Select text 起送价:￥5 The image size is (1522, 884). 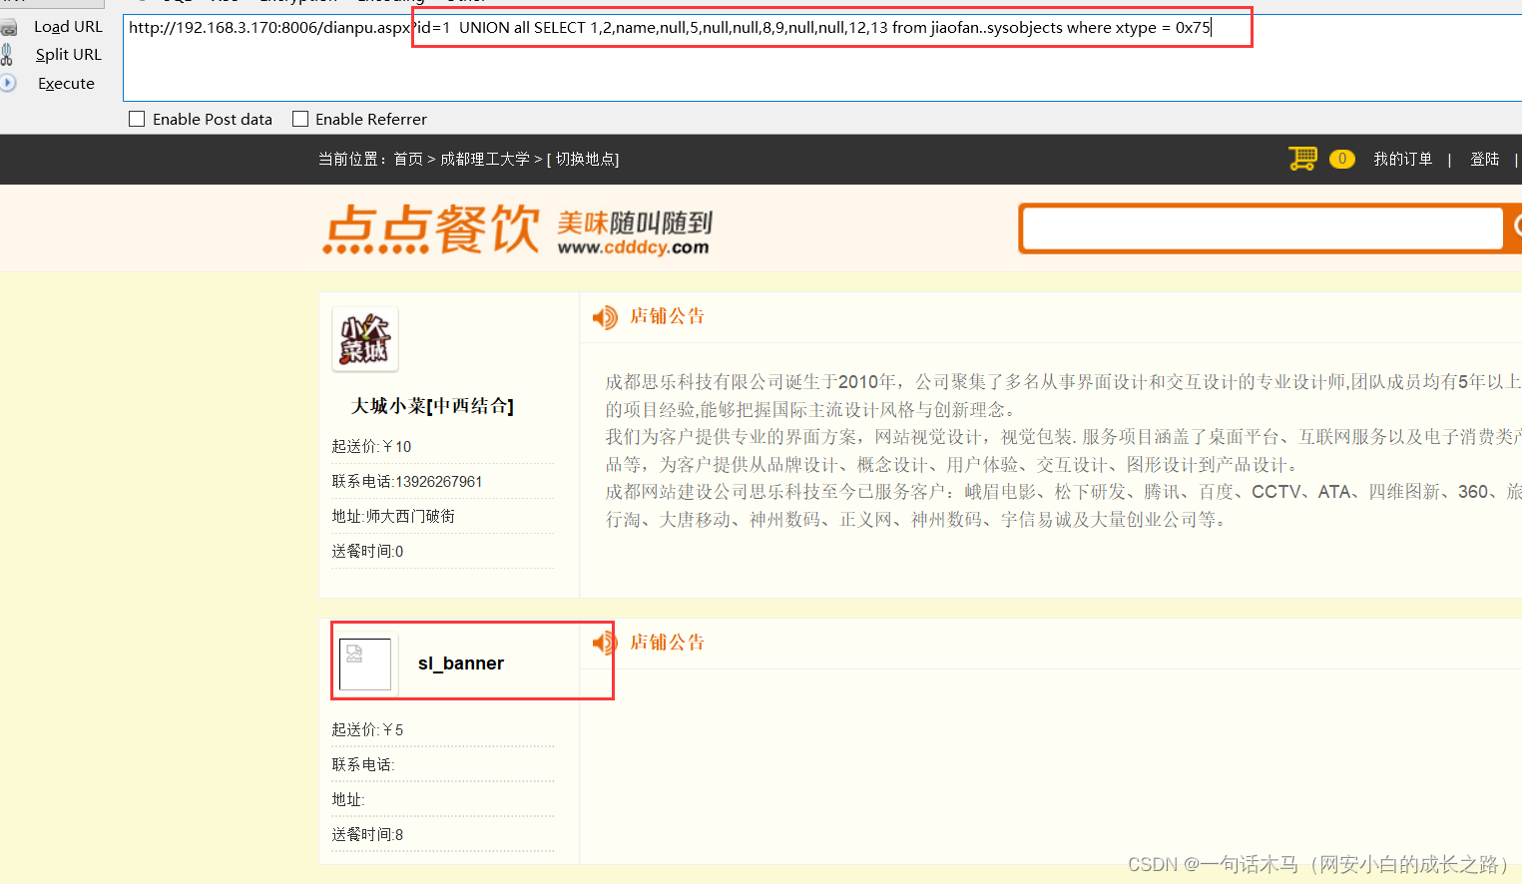[x=367, y=729]
